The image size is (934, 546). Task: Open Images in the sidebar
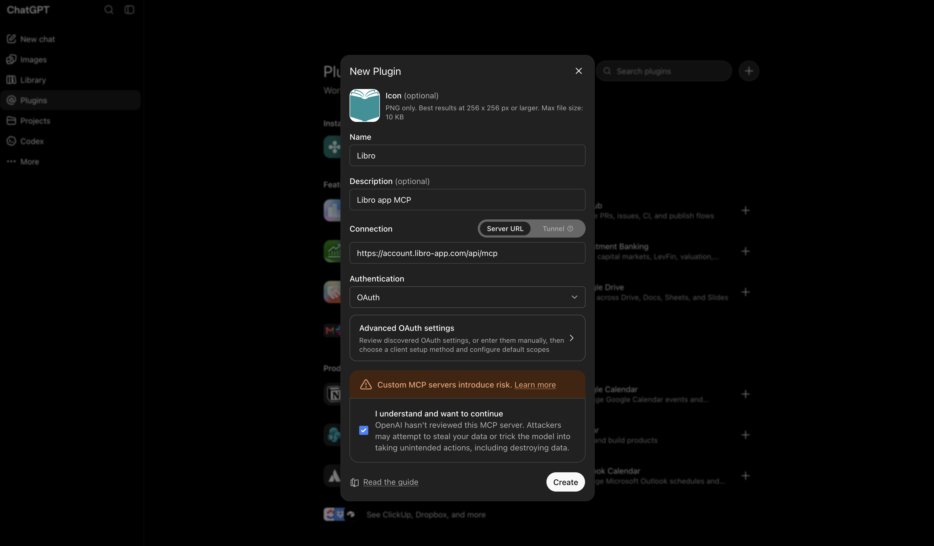[x=70, y=59]
